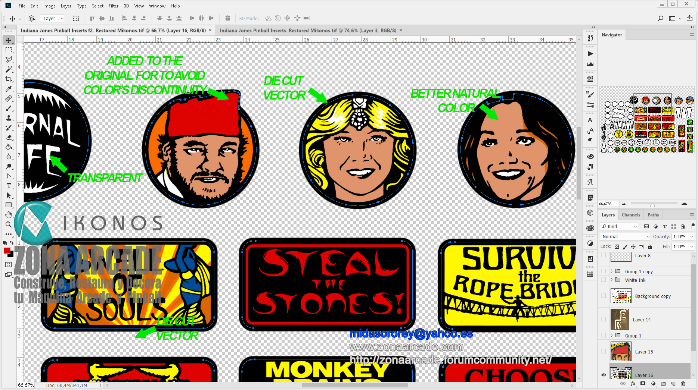
Task: Grab the Hand tool
Action: tap(9, 214)
